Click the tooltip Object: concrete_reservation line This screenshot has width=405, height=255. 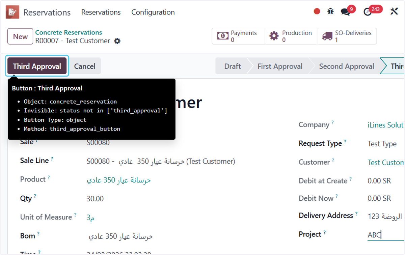coord(70,102)
